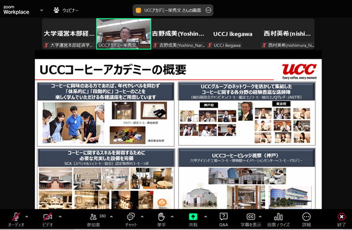Click the webinar paw icon
The width and height of the screenshot is (352, 230).
[56, 10]
